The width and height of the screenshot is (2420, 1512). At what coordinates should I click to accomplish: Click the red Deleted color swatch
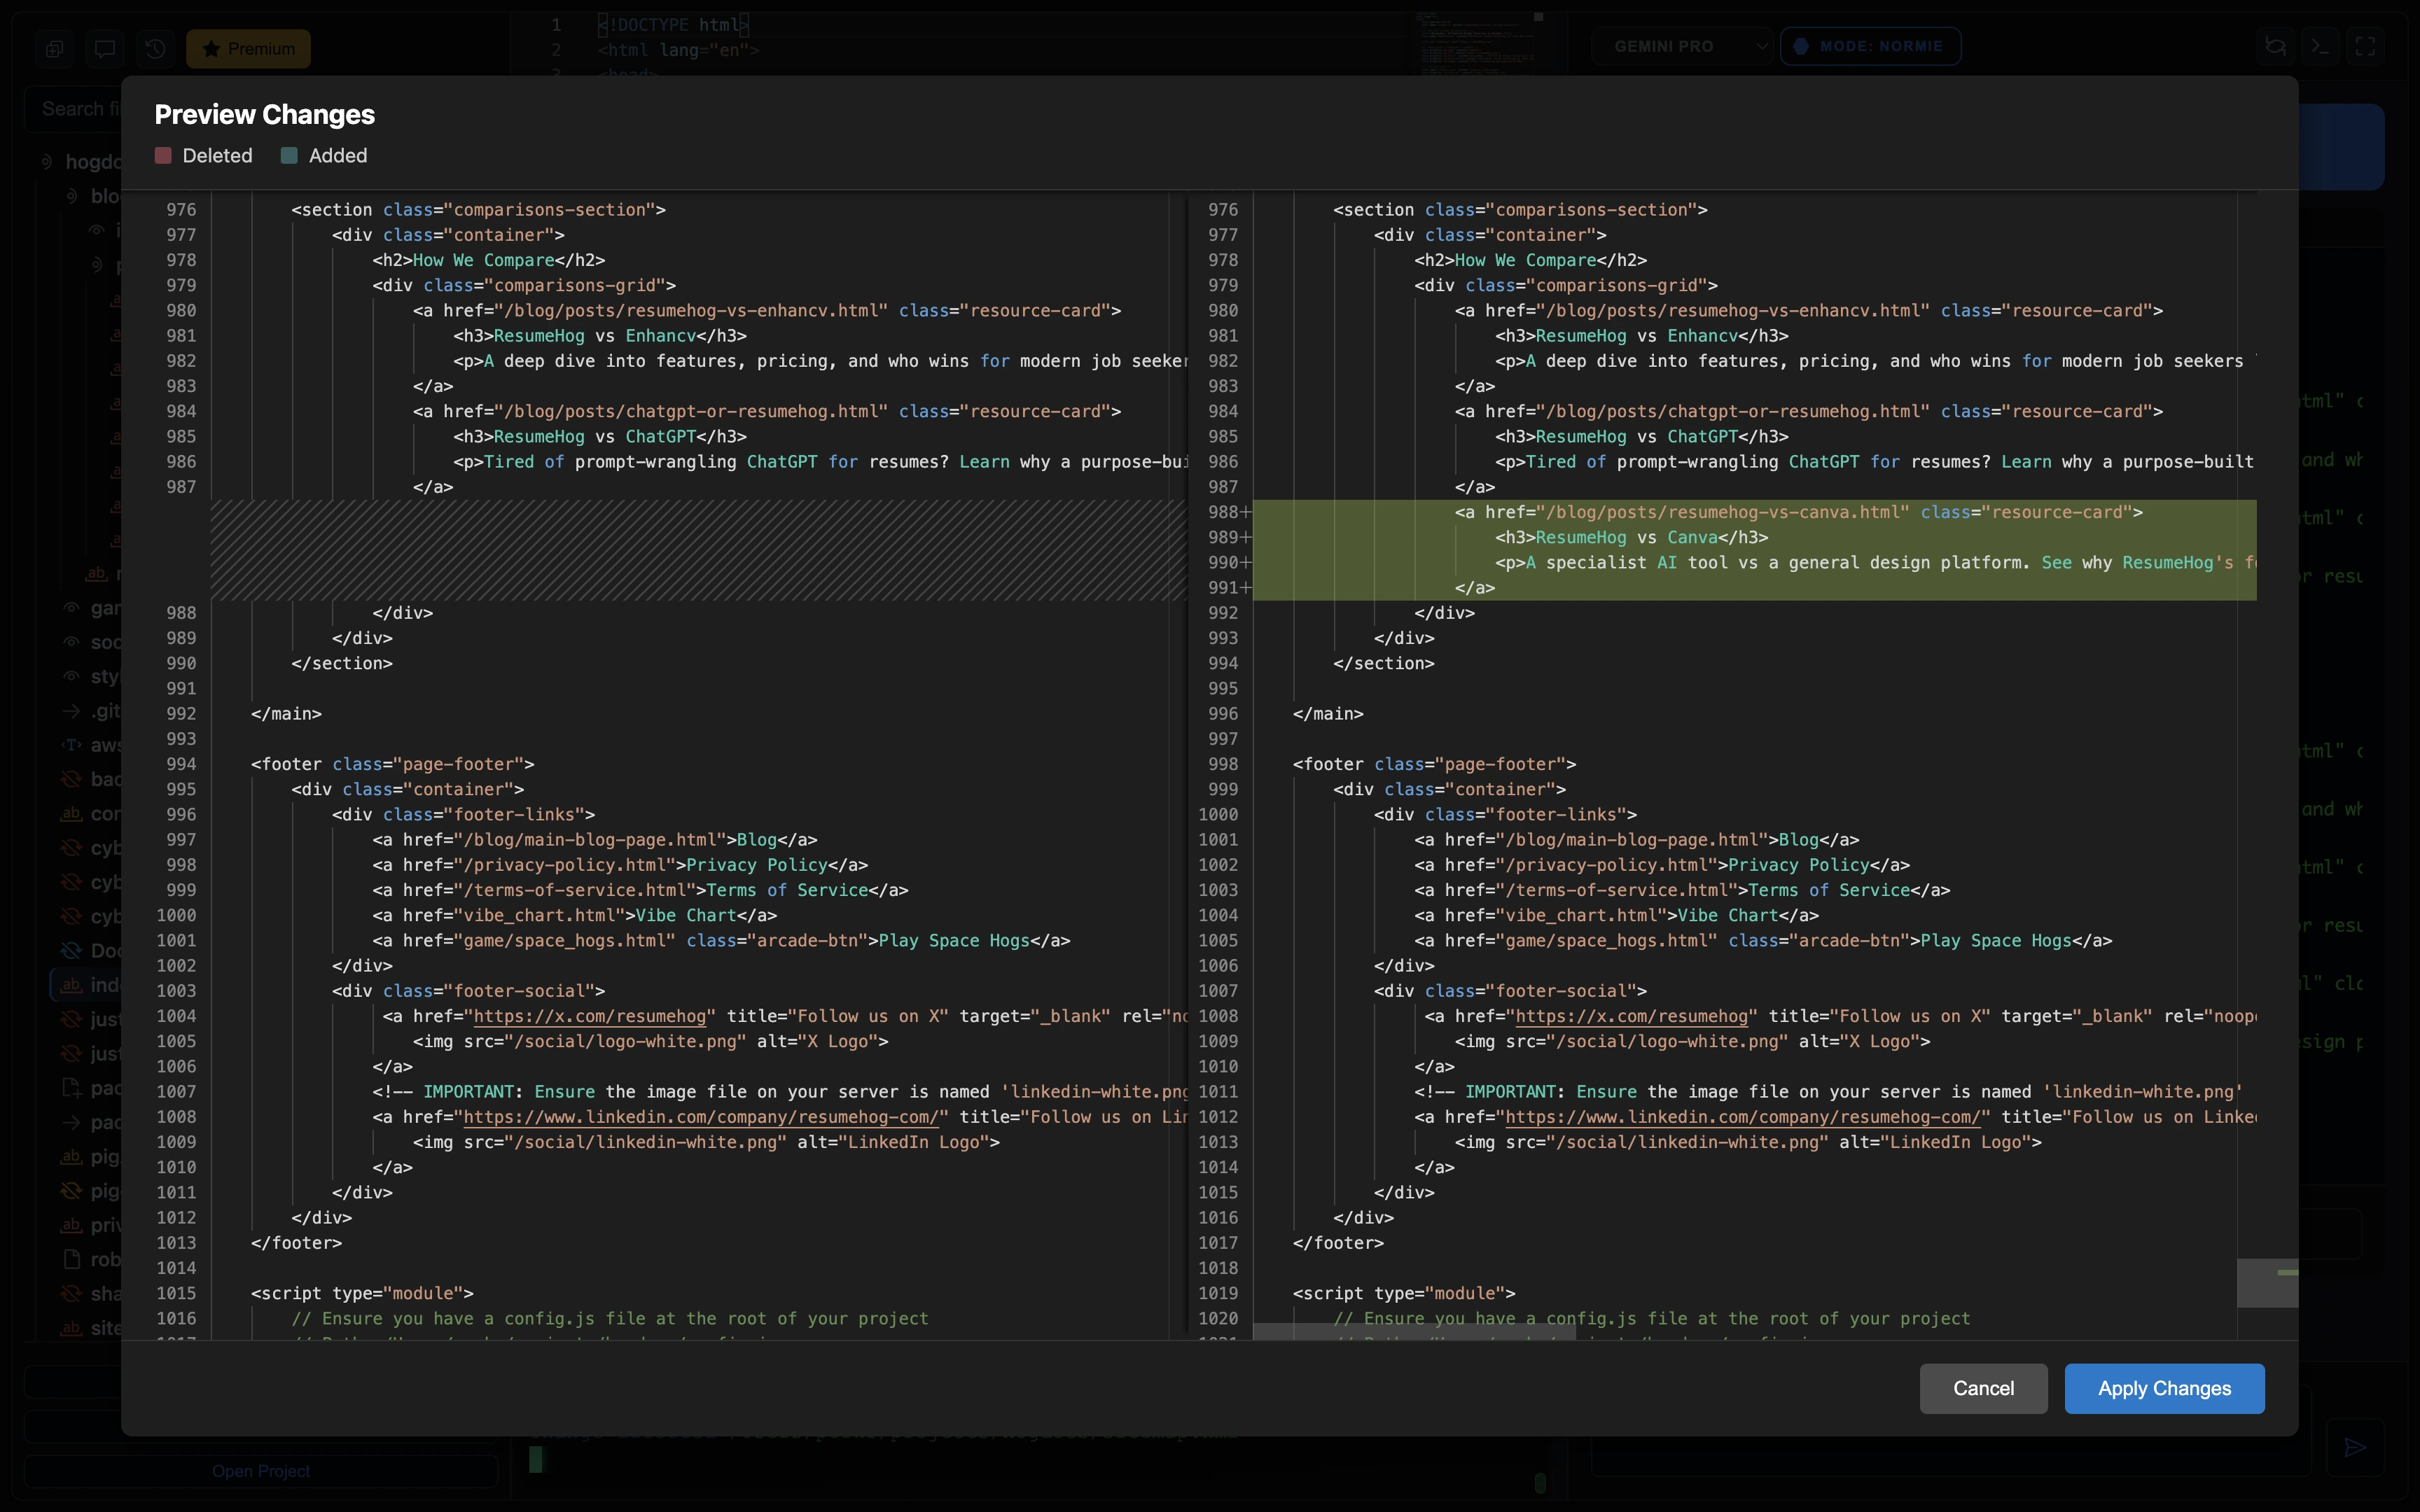click(163, 156)
